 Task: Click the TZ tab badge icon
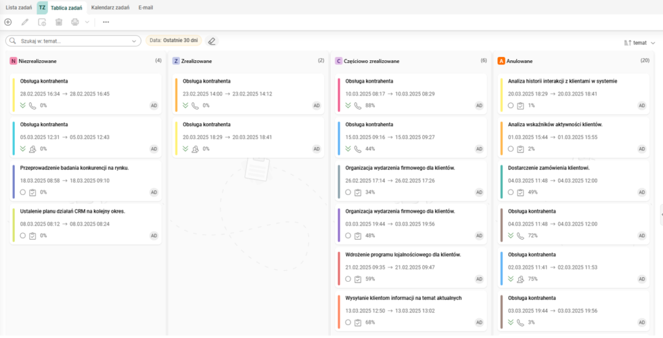point(42,8)
